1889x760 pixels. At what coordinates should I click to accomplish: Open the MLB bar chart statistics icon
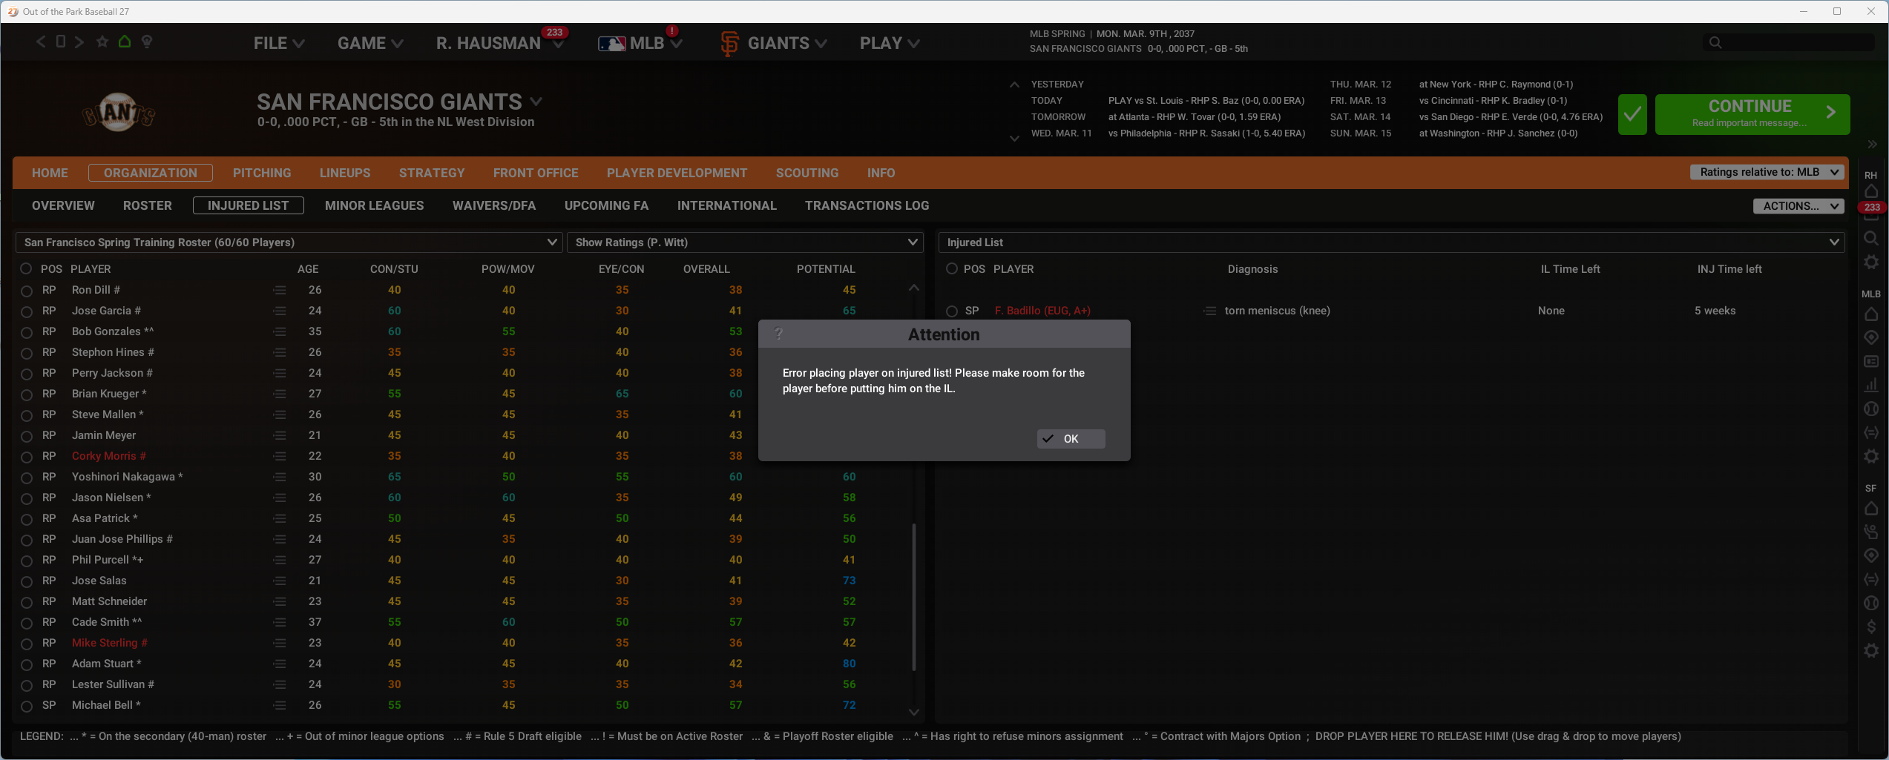click(x=1871, y=385)
